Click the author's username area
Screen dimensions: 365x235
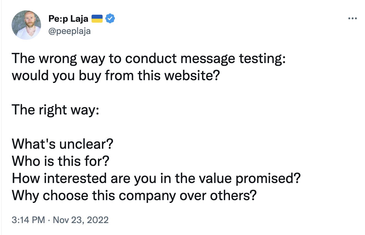coord(70,31)
